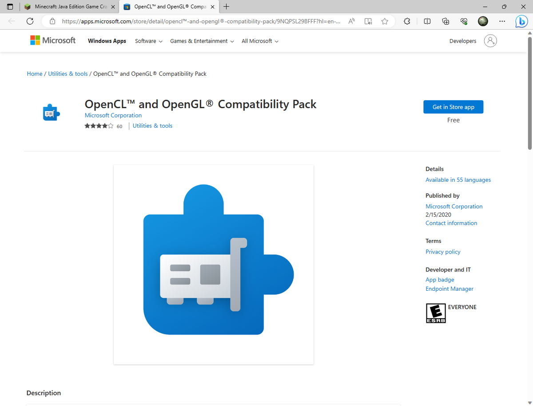Select the OpenCL and OpenGL Compatibility tab
Screen dimensions: 533x406
[x=169, y=7]
